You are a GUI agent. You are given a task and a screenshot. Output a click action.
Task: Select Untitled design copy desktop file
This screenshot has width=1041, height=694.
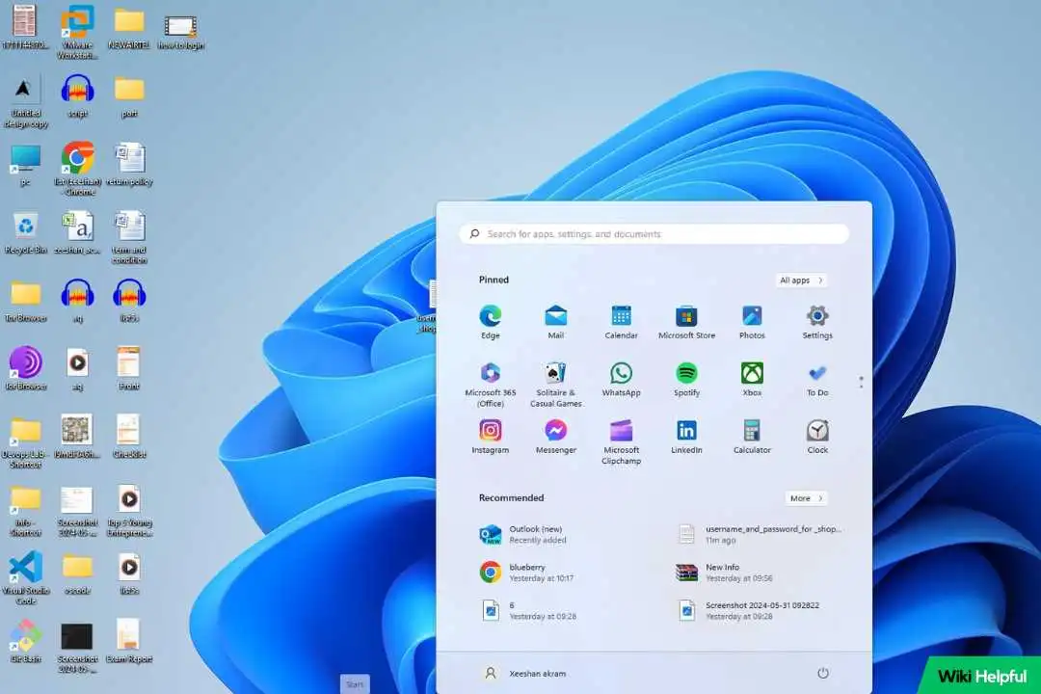coord(25,101)
